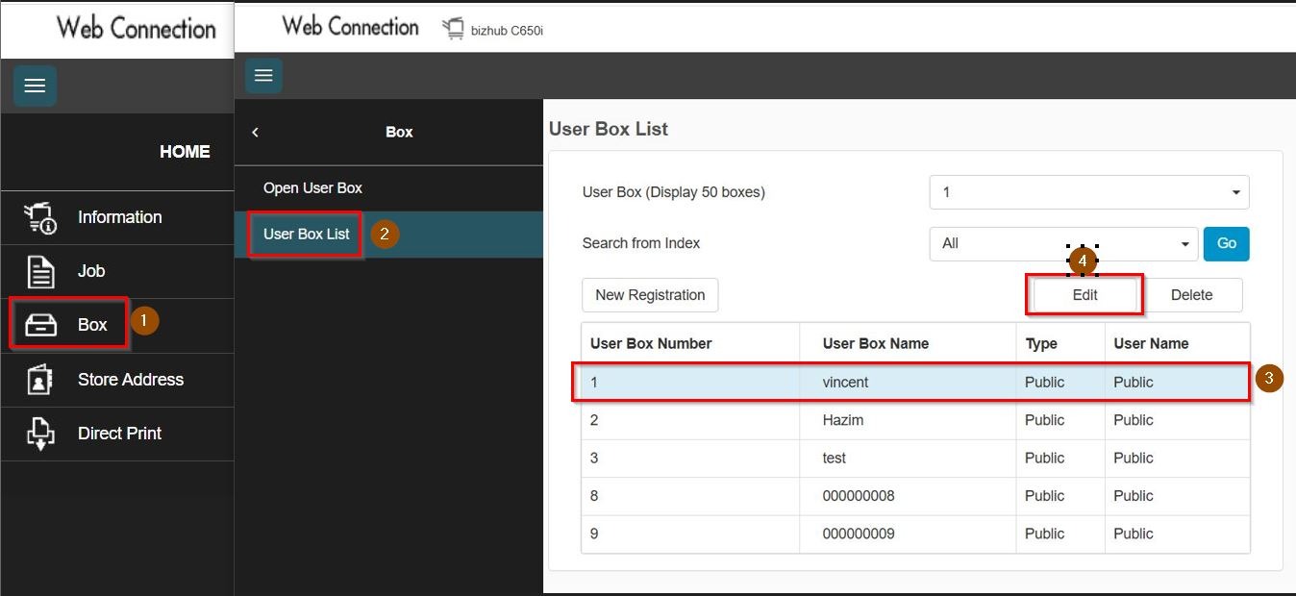Click the Store Address book icon
The height and width of the screenshot is (596, 1296).
[39, 380]
